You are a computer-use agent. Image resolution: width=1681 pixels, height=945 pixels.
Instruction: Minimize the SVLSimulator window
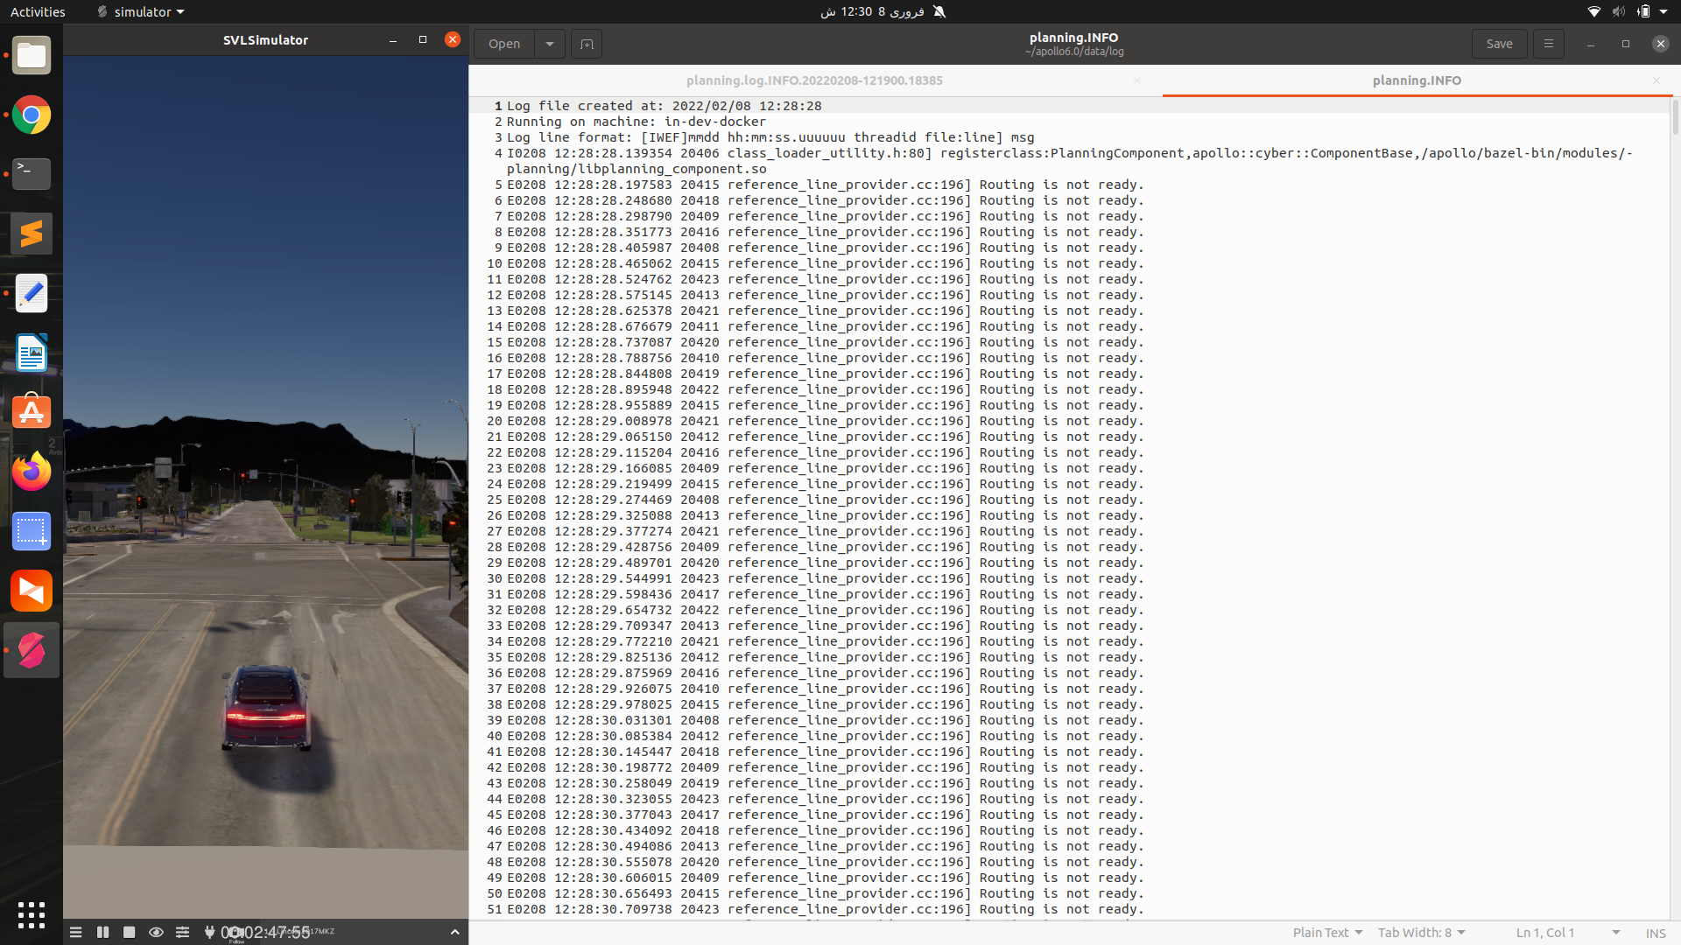pyautogui.click(x=393, y=40)
